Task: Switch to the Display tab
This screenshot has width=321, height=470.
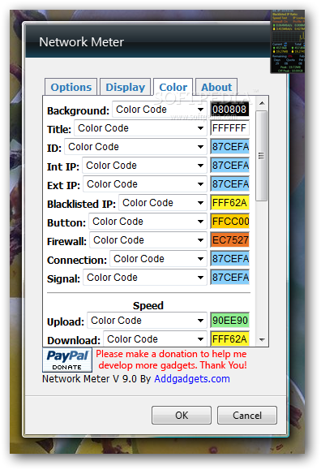Action: [125, 87]
